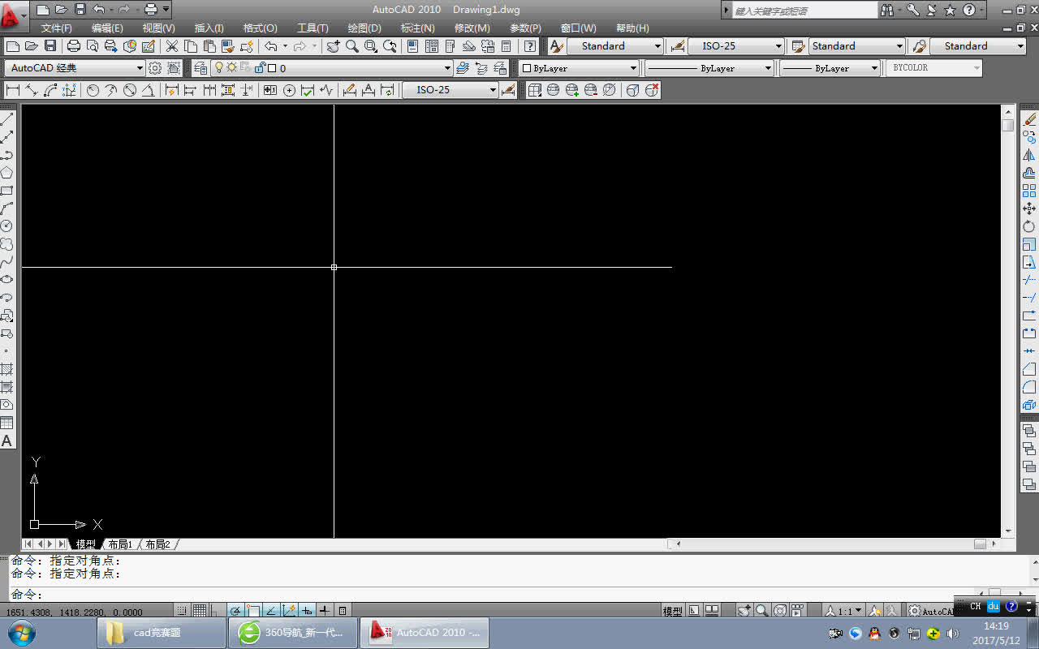The width and height of the screenshot is (1039, 649).
Task: Click the Windows Start button
Action: tap(21, 633)
